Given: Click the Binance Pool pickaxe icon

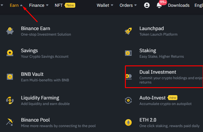Looking at the screenshot, I should (x=10, y=122).
